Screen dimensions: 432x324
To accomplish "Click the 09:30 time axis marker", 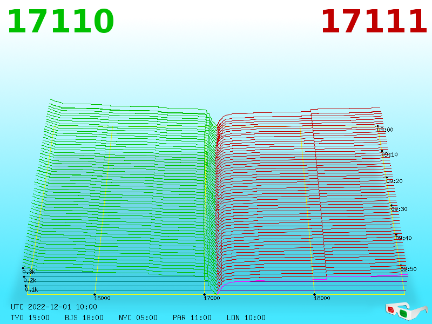I will pyautogui.click(x=399, y=209).
